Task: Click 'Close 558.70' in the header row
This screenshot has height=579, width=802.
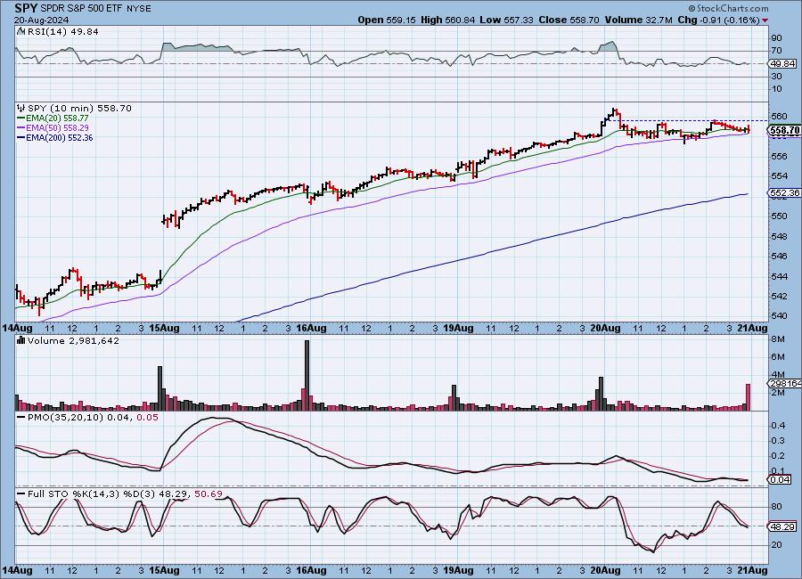Action: click(x=569, y=20)
